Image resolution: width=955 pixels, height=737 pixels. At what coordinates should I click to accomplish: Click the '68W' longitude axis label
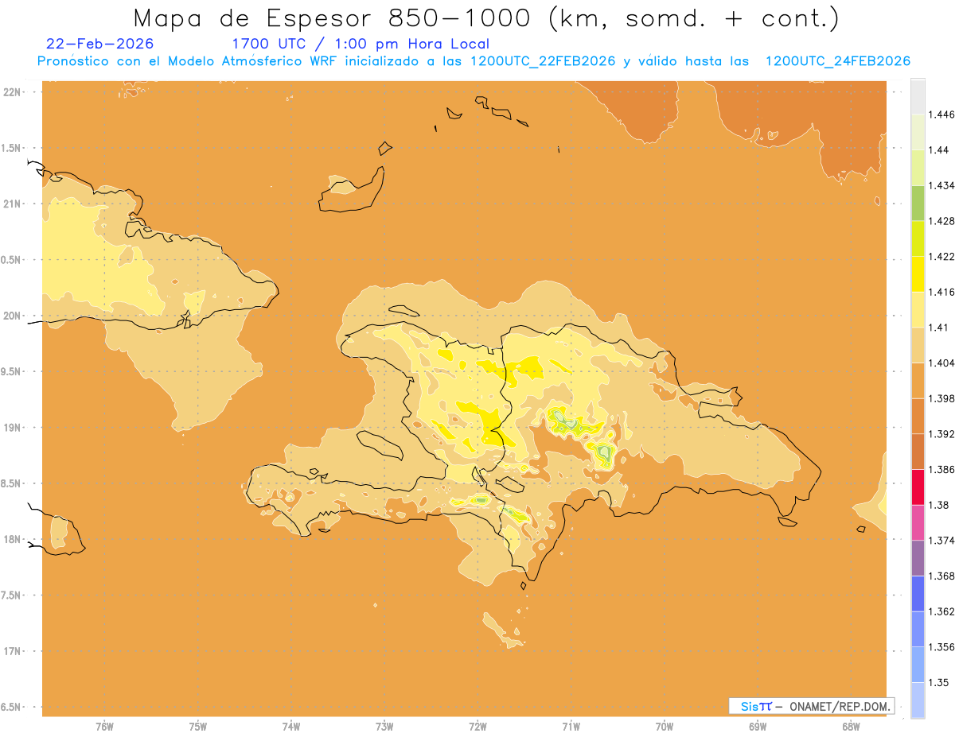tap(851, 727)
